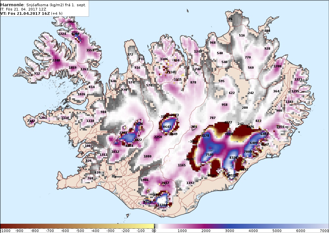329x233 pixels.
Task: Select the 968 map value
Action: [213, 43]
